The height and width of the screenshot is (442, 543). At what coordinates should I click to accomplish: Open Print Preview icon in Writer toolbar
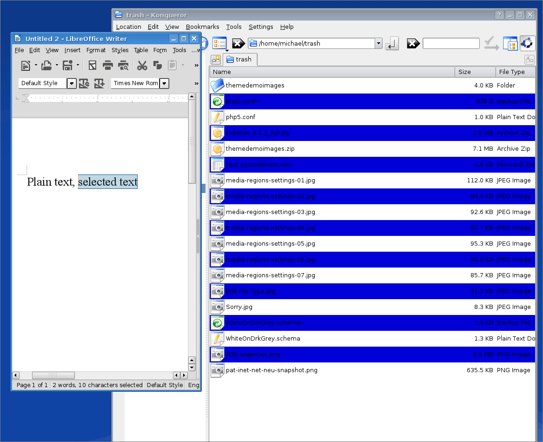[123, 66]
